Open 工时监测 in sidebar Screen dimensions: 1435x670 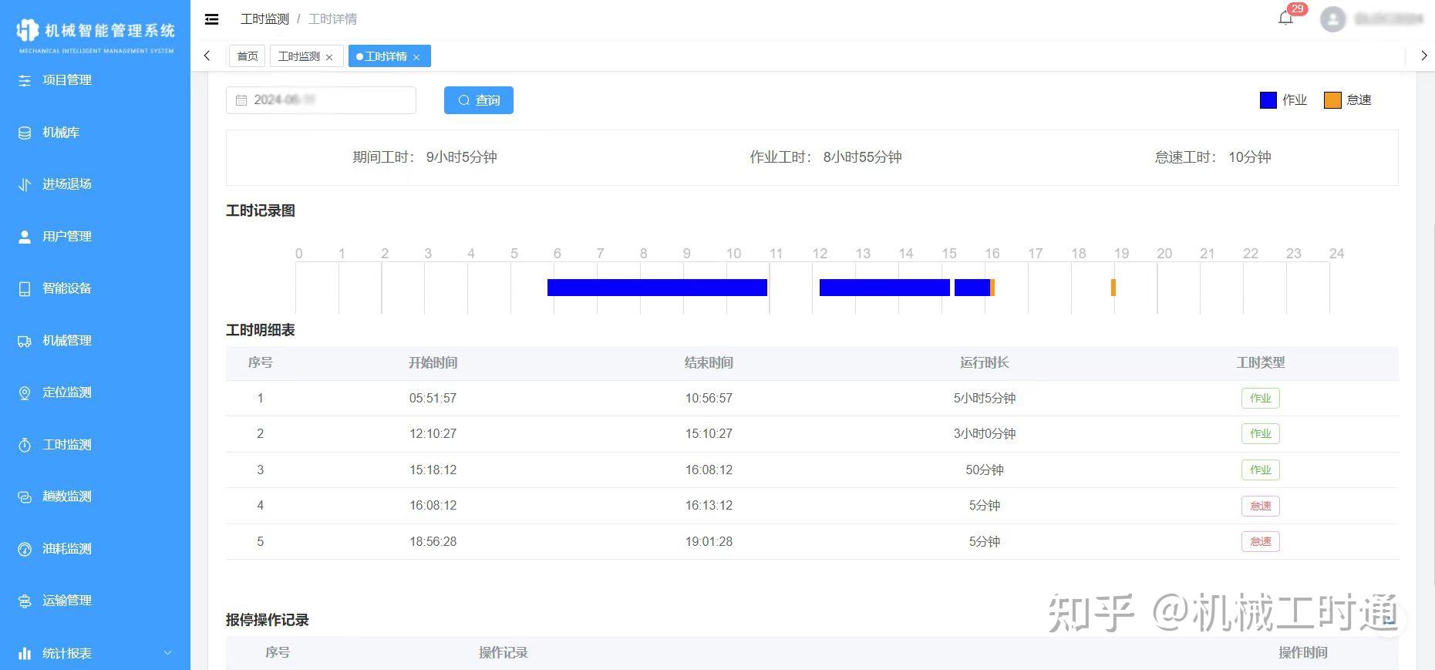point(67,445)
